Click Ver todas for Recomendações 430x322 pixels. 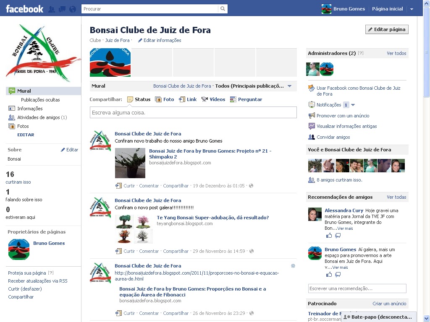point(396,197)
